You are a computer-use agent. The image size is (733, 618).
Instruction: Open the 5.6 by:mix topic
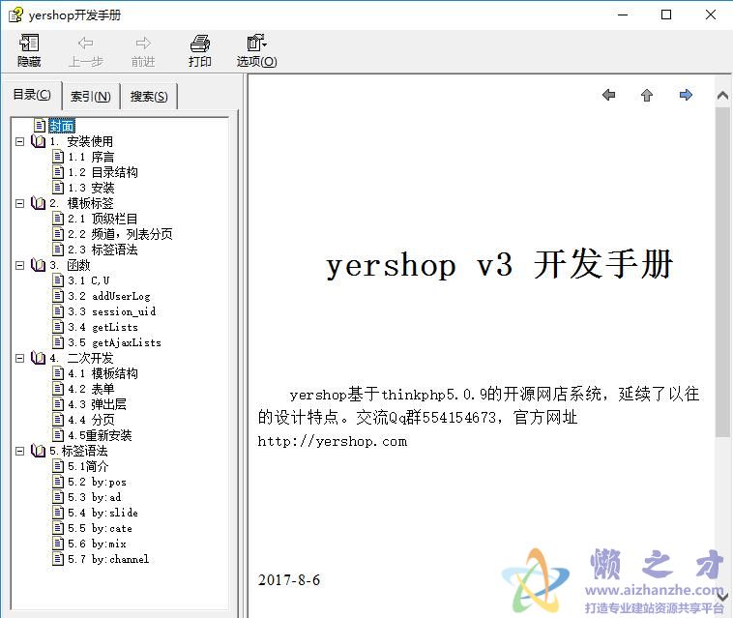click(x=98, y=544)
